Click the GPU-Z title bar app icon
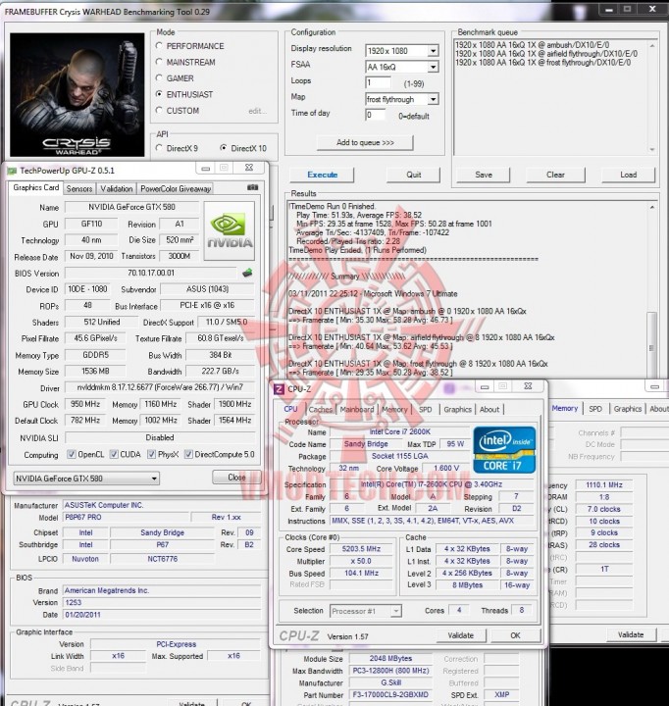Screen dimensions: 669x706 click(12, 171)
